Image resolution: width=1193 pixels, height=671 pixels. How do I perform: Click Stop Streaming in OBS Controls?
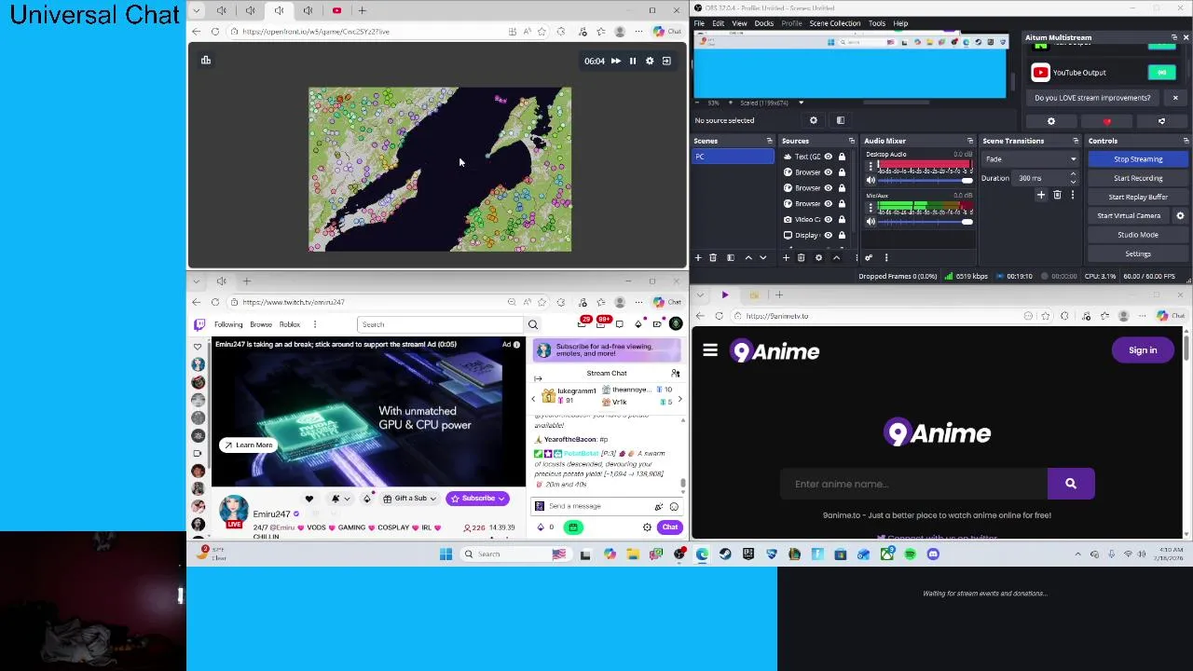click(x=1138, y=159)
